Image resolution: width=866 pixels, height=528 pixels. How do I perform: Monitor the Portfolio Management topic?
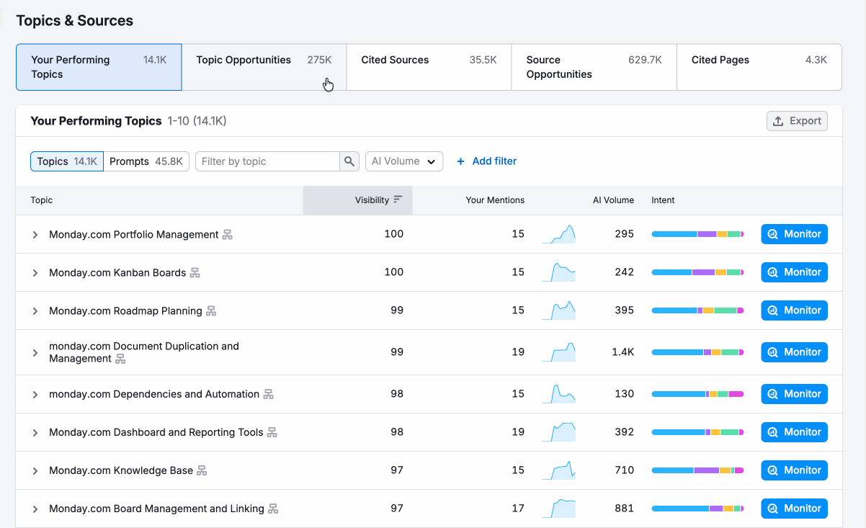pos(794,234)
